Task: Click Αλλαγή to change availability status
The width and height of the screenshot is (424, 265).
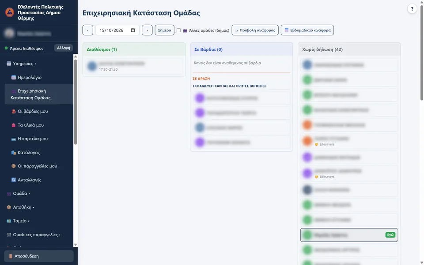Action: 64,48
